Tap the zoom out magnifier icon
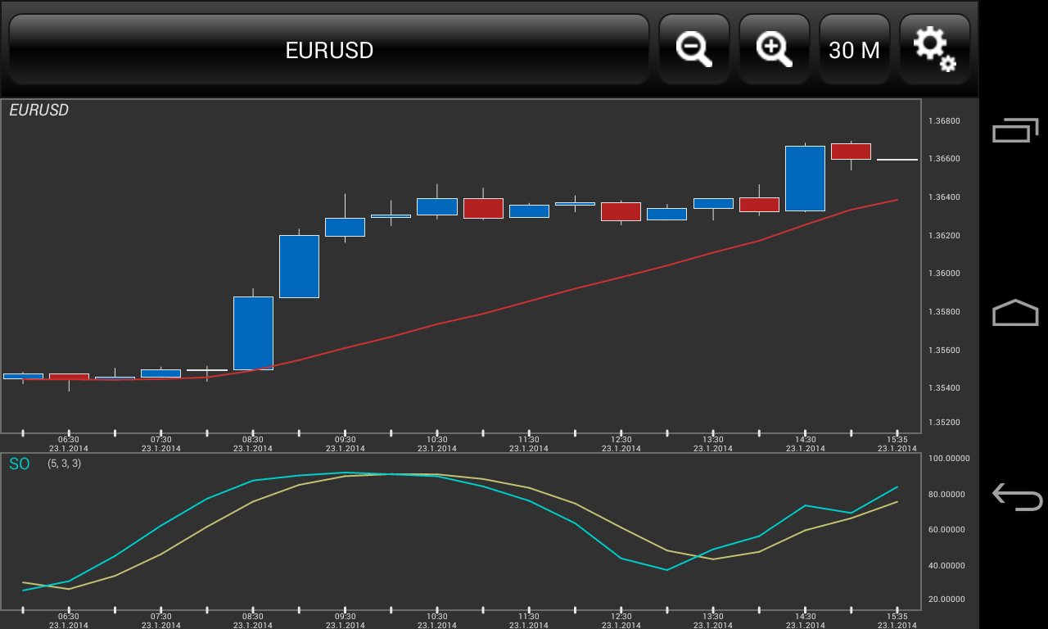 [x=694, y=49]
